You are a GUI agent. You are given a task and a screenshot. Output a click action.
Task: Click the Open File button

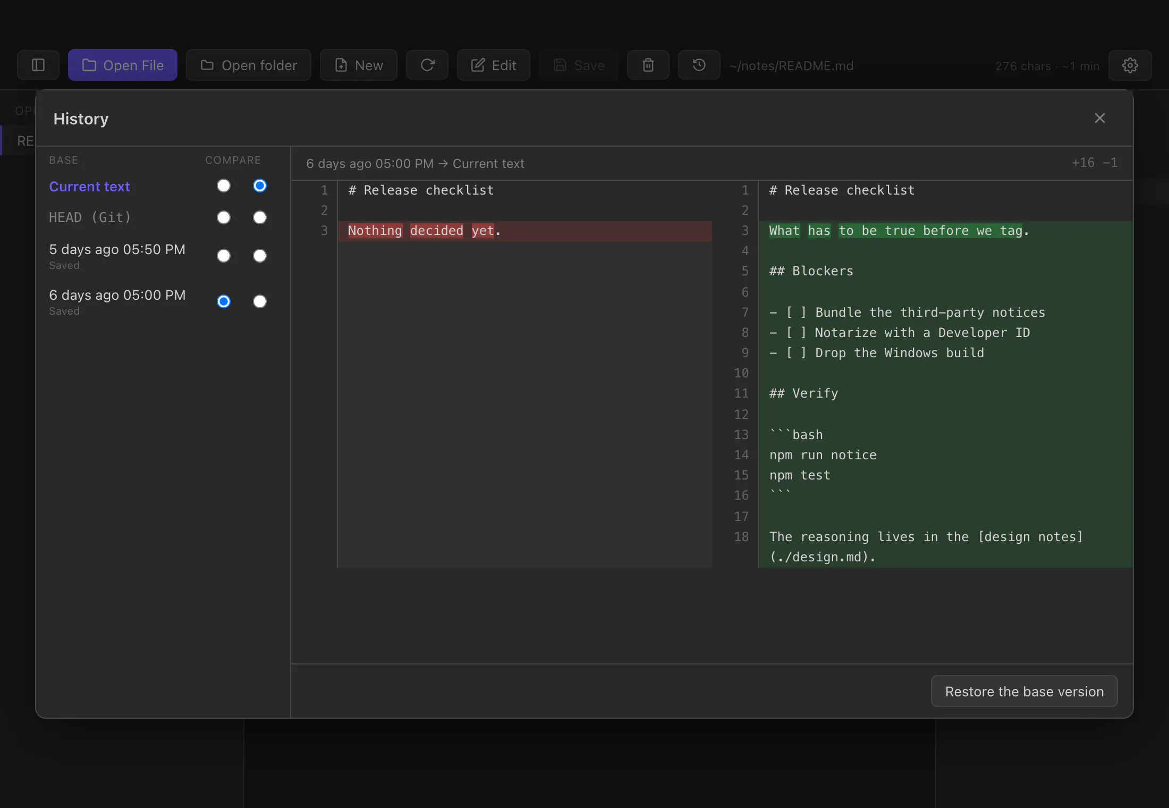pos(123,65)
